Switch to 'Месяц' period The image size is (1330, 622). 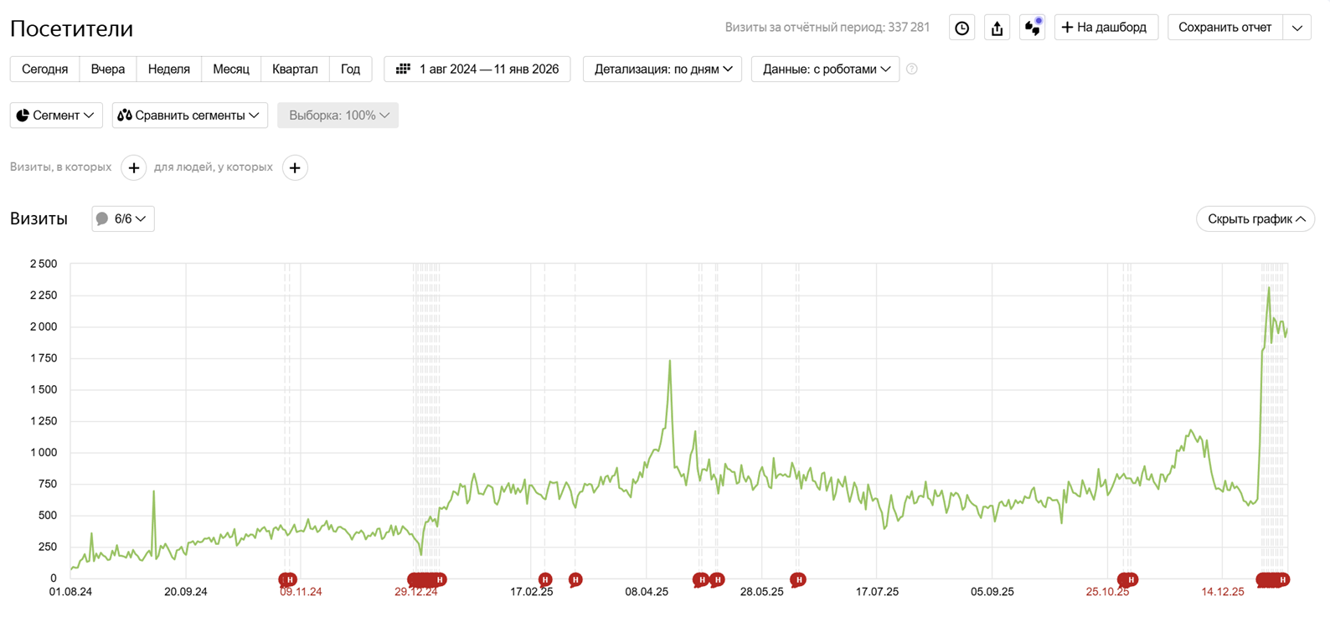click(231, 69)
